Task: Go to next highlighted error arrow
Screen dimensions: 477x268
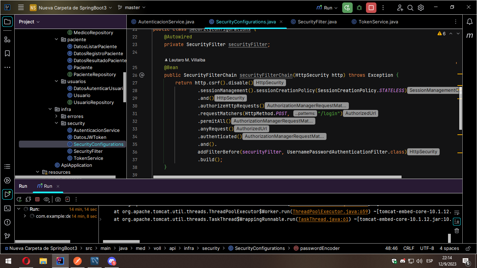Action: (458, 33)
